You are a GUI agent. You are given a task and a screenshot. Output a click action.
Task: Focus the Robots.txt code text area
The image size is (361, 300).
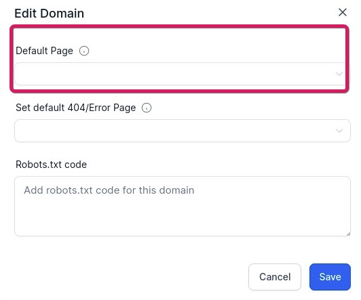[x=183, y=207]
